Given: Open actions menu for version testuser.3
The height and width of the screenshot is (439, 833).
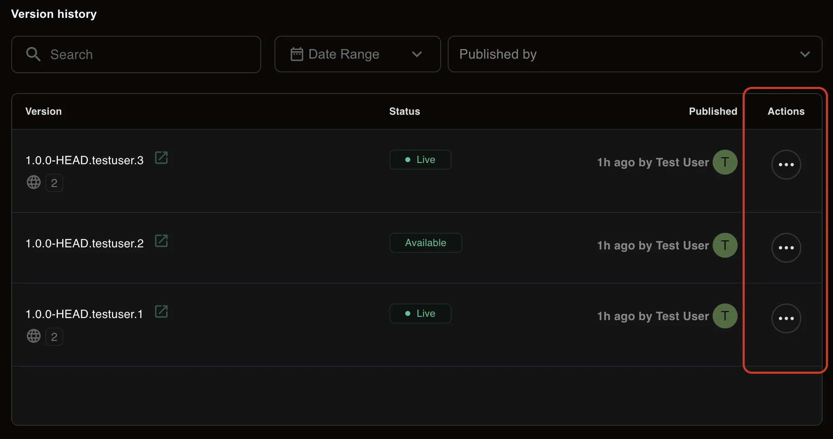Looking at the screenshot, I should 786,165.
